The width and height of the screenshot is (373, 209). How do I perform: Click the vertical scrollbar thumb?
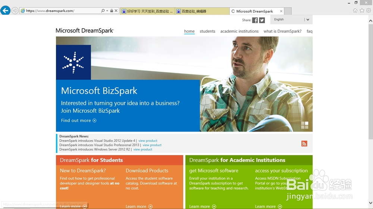coord(371,81)
